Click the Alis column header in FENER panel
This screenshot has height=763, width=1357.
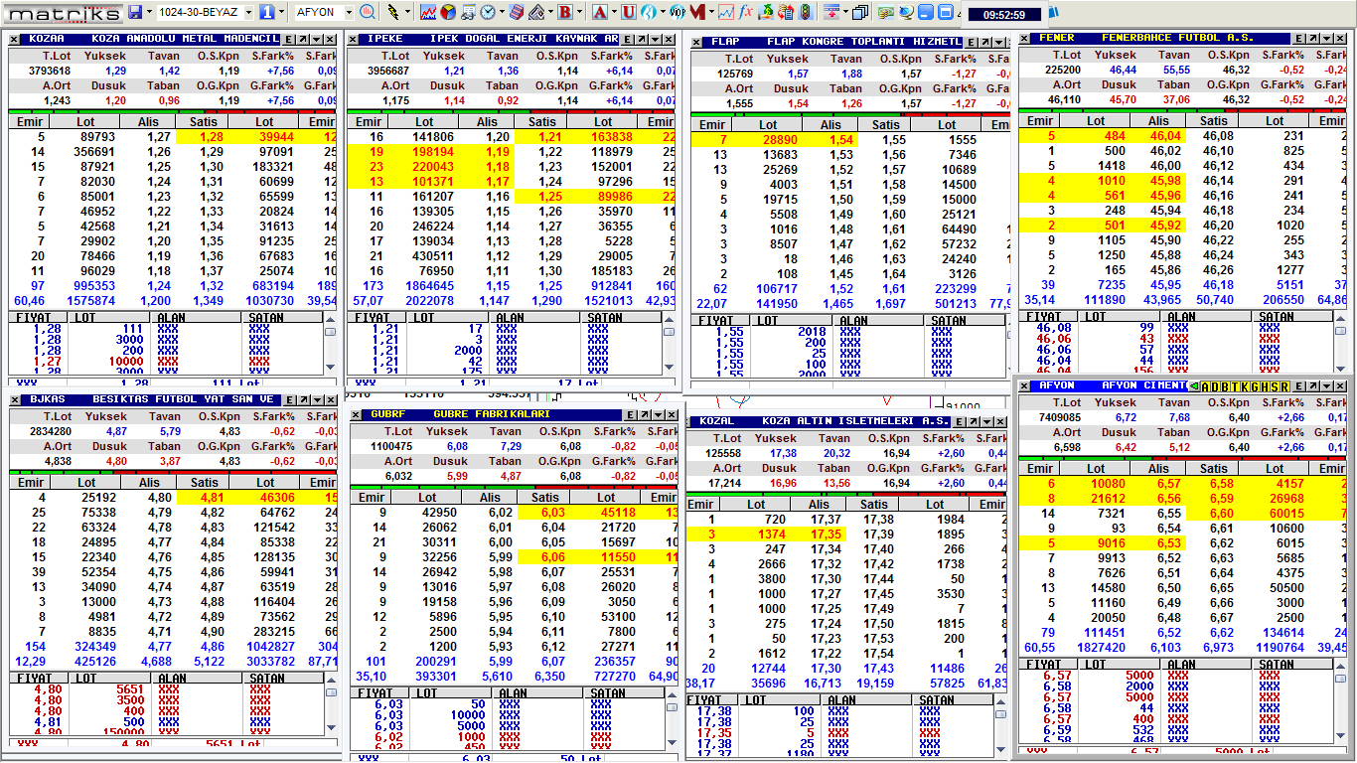1159,120
